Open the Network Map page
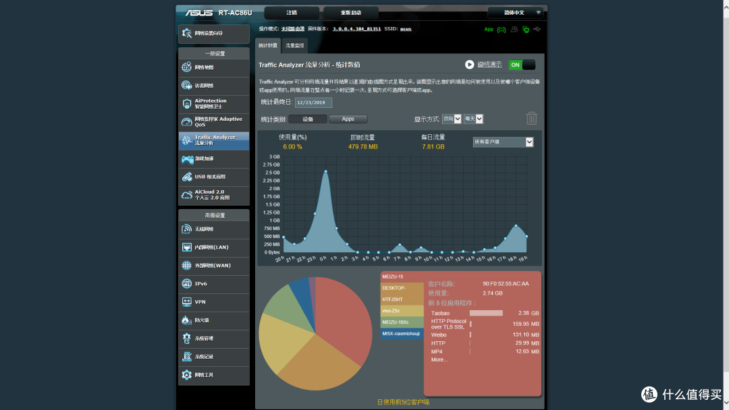This screenshot has height=410, width=729. click(214, 68)
